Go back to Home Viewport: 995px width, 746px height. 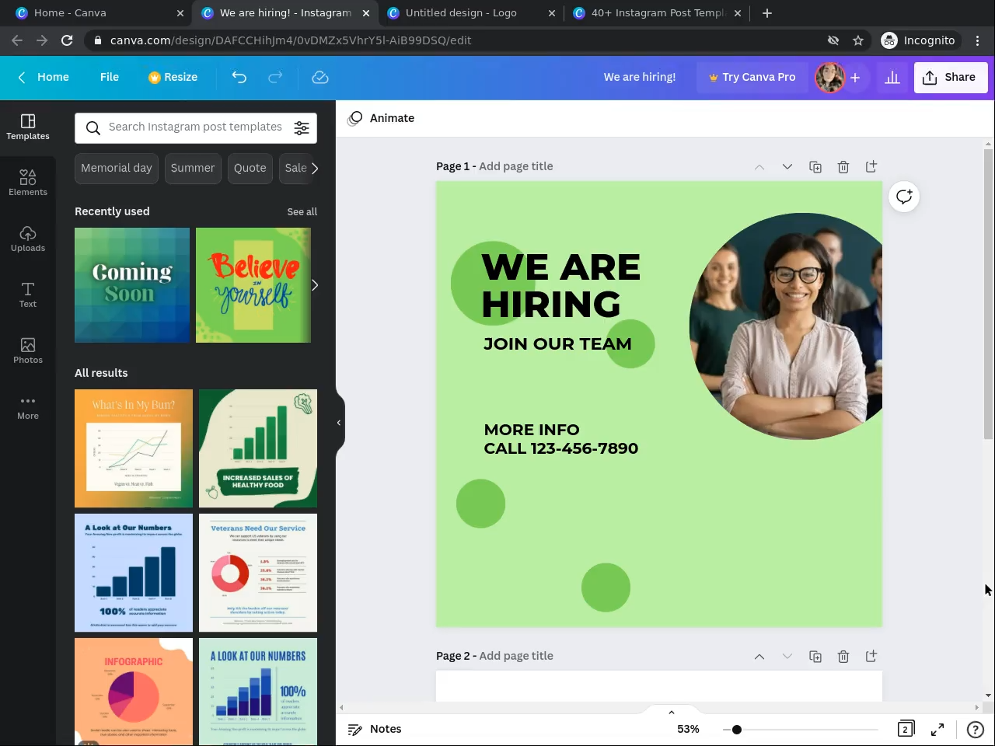pos(44,77)
